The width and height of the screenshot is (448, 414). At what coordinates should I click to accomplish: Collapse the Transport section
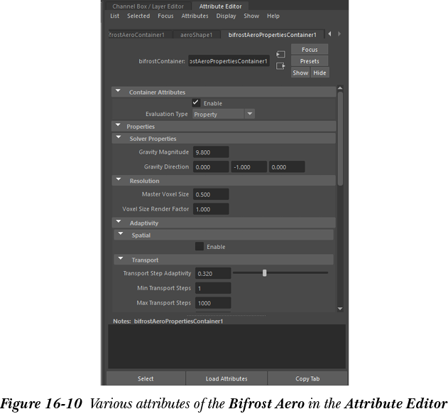pos(121,260)
